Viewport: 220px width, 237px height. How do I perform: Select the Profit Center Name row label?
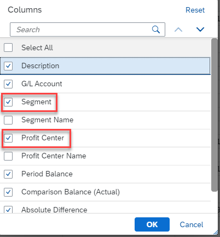tap(54, 156)
